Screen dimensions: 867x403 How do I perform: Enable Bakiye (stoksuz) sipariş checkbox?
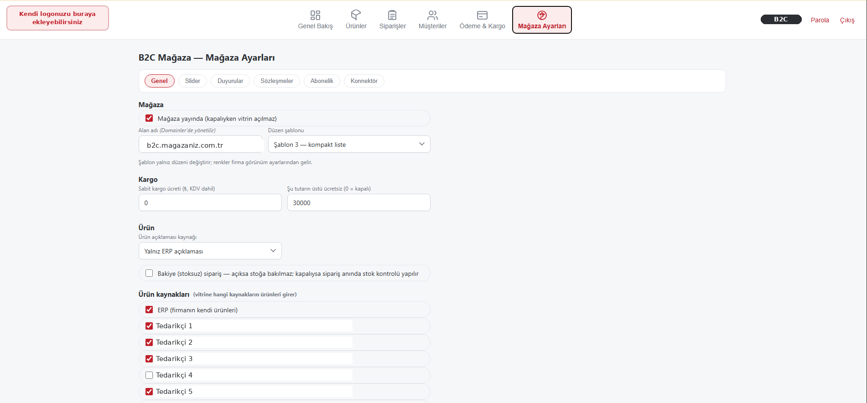pos(149,273)
